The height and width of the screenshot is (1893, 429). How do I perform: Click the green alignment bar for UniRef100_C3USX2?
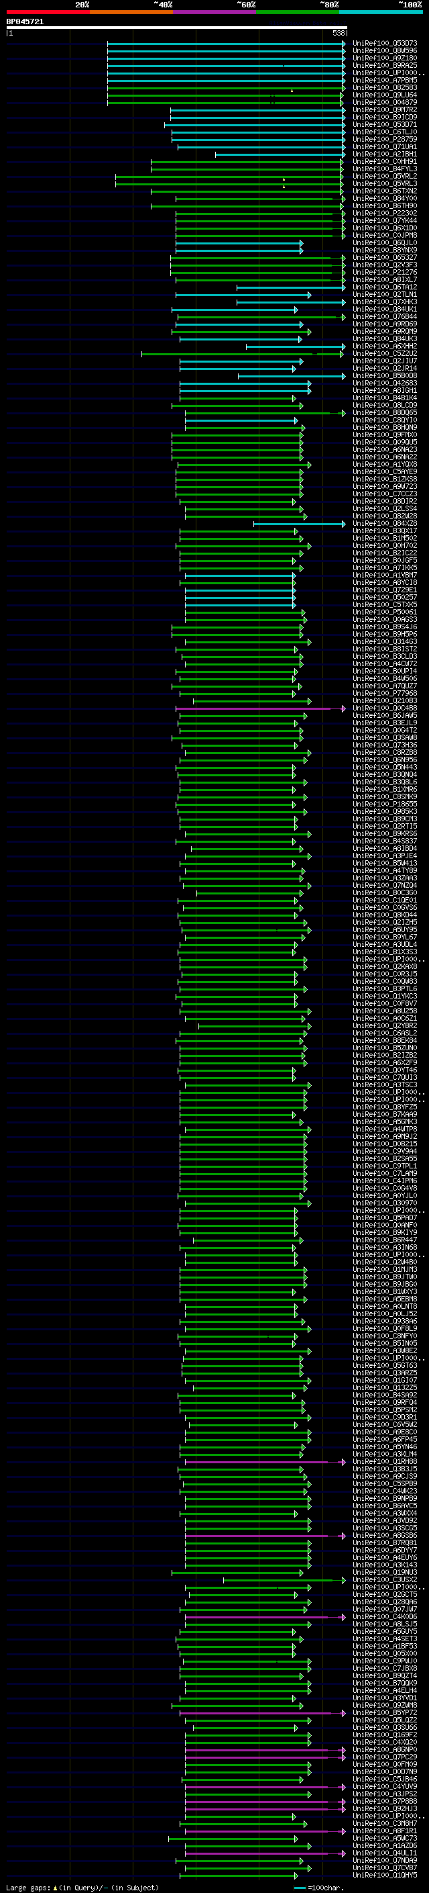click(284, 1579)
